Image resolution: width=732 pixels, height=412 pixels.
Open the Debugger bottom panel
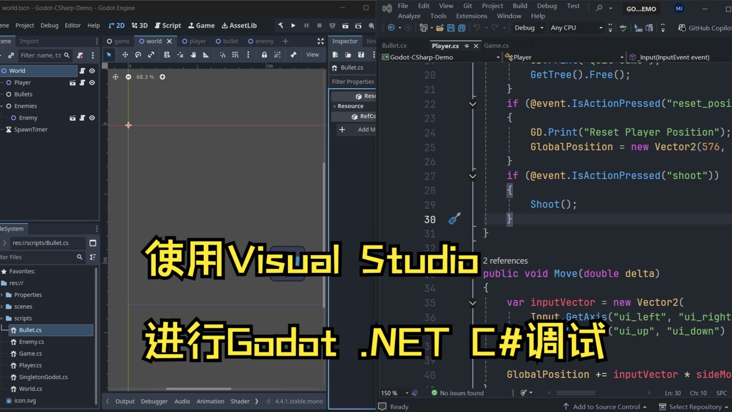[x=154, y=401]
